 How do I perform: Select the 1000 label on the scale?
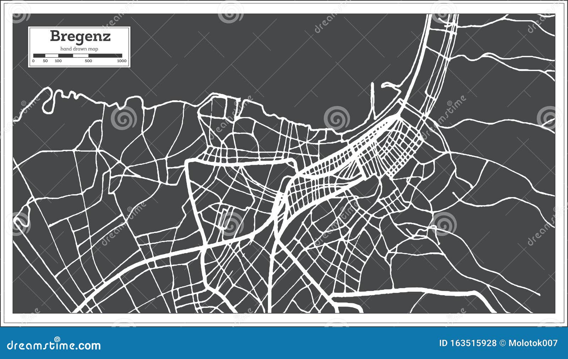[122, 61]
